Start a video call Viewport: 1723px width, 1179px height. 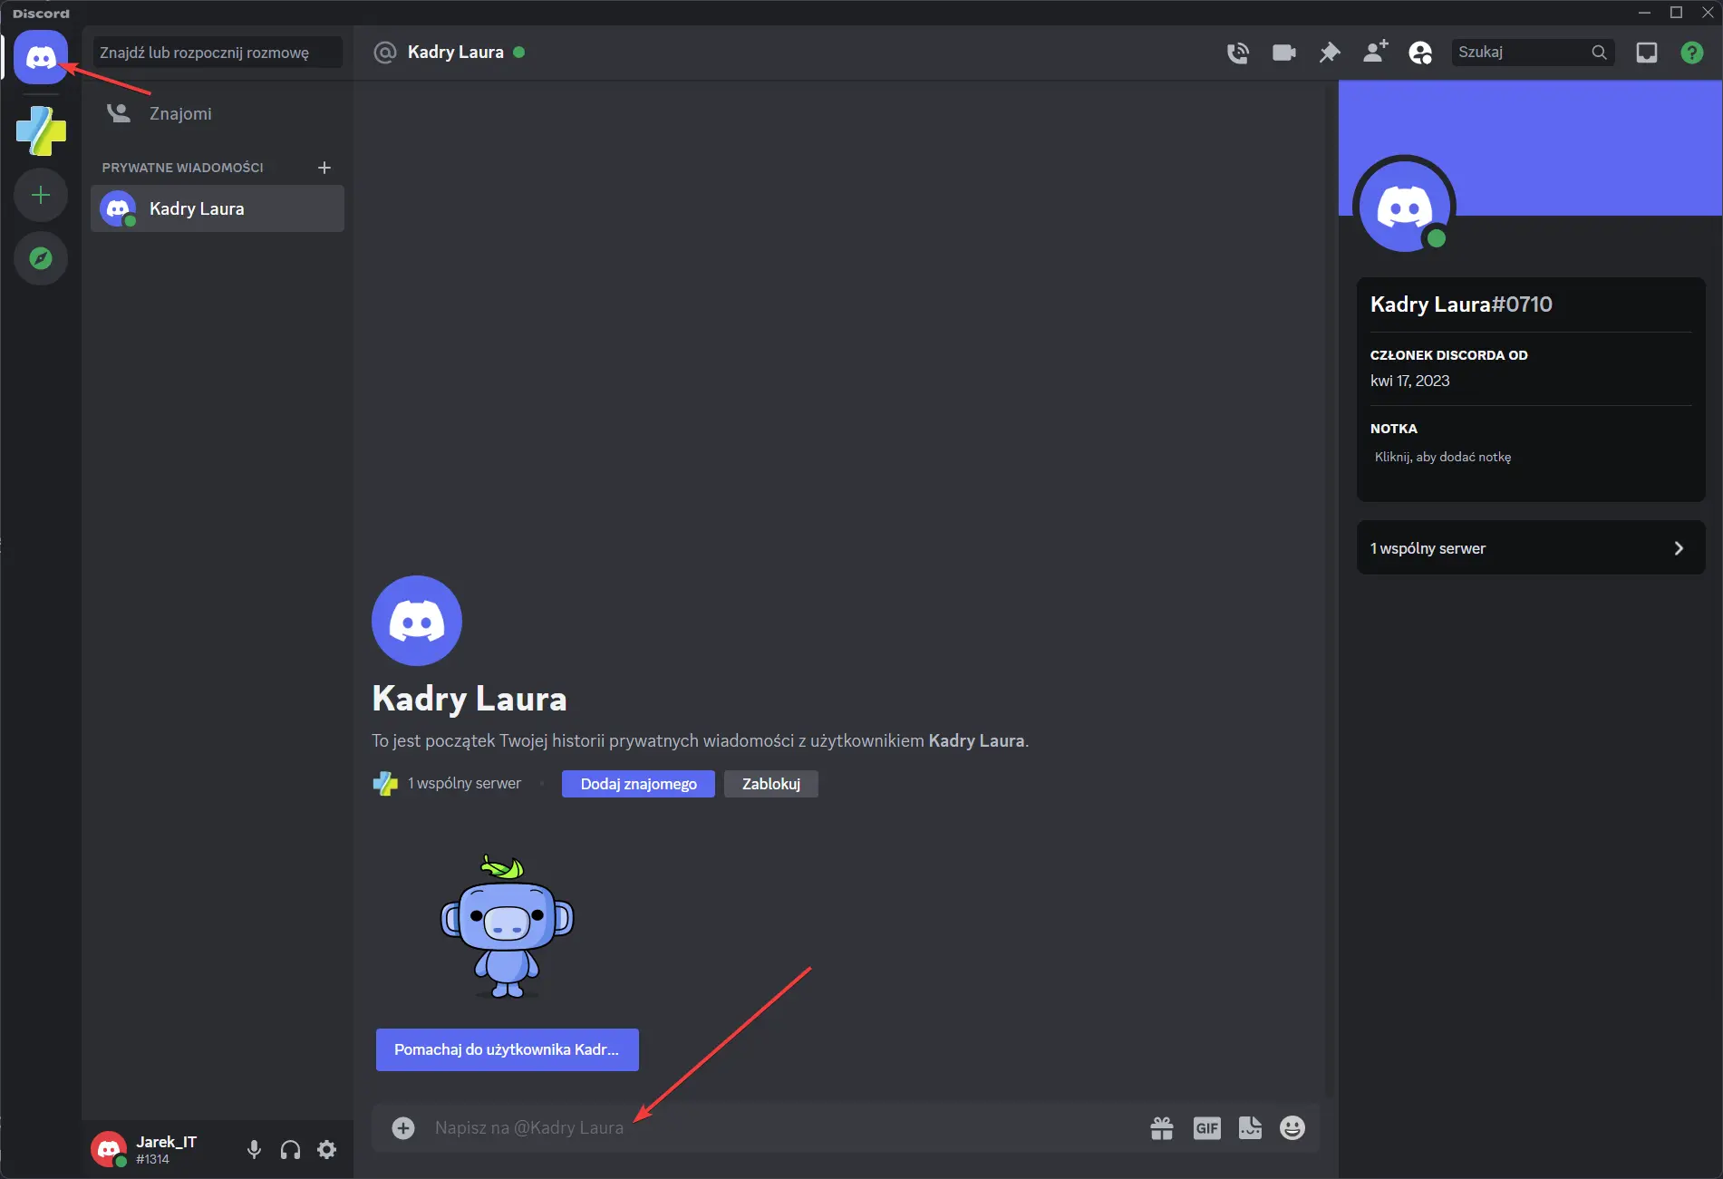(1283, 53)
